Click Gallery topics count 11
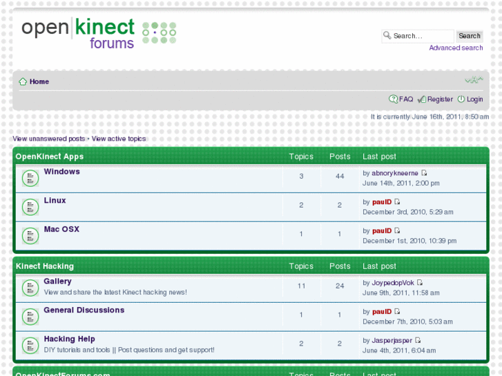Image resolution: width=502 pixels, height=376 pixels. click(301, 286)
